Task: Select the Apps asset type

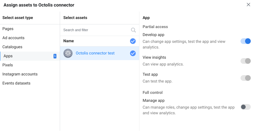Action: coord(30,56)
